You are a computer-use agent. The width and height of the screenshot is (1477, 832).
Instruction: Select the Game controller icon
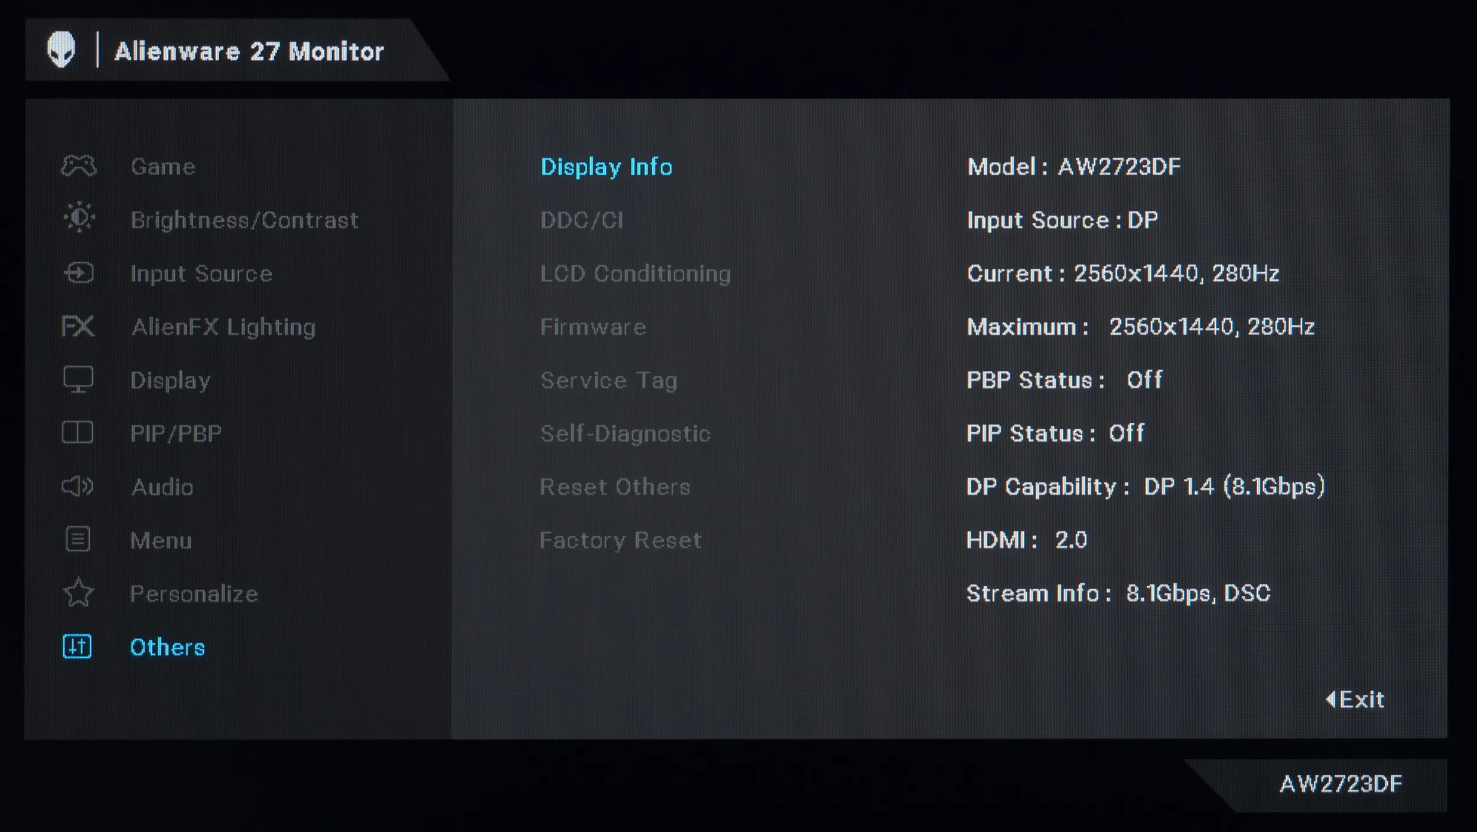[79, 166]
